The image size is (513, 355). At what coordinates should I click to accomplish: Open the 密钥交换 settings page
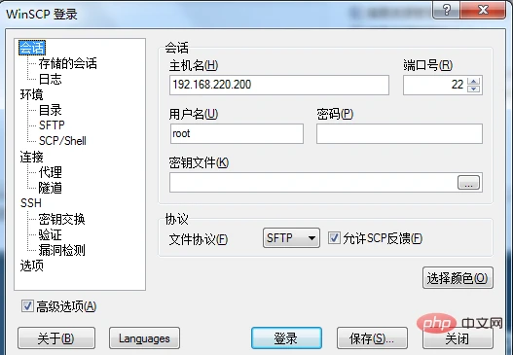(x=62, y=219)
